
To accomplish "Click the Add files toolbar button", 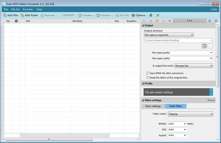I will pyautogui.click(x=11, y=15).
